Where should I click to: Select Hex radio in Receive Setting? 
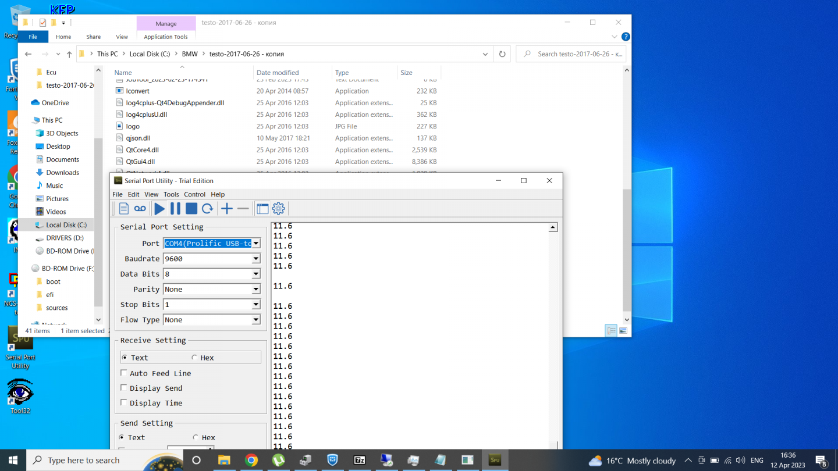[x=194, y=358]
